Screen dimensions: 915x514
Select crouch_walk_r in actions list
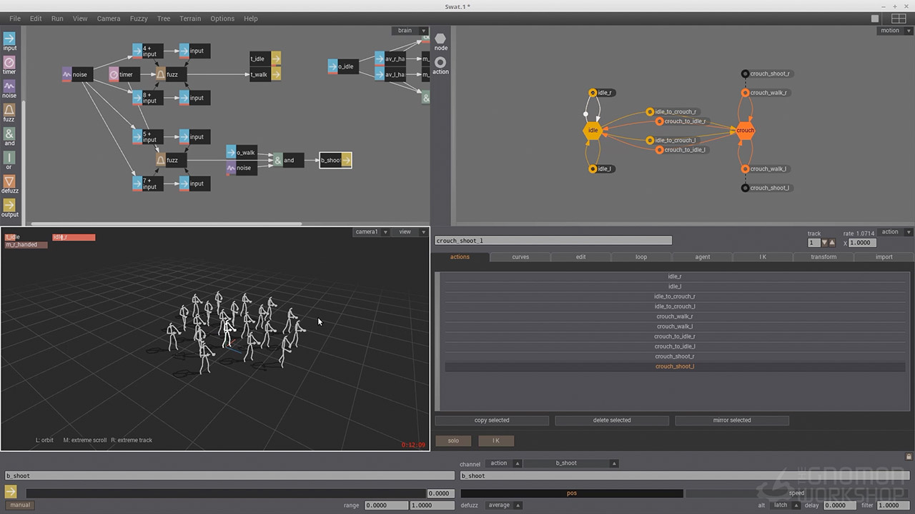pyautogui.click(x=675, y=316)
